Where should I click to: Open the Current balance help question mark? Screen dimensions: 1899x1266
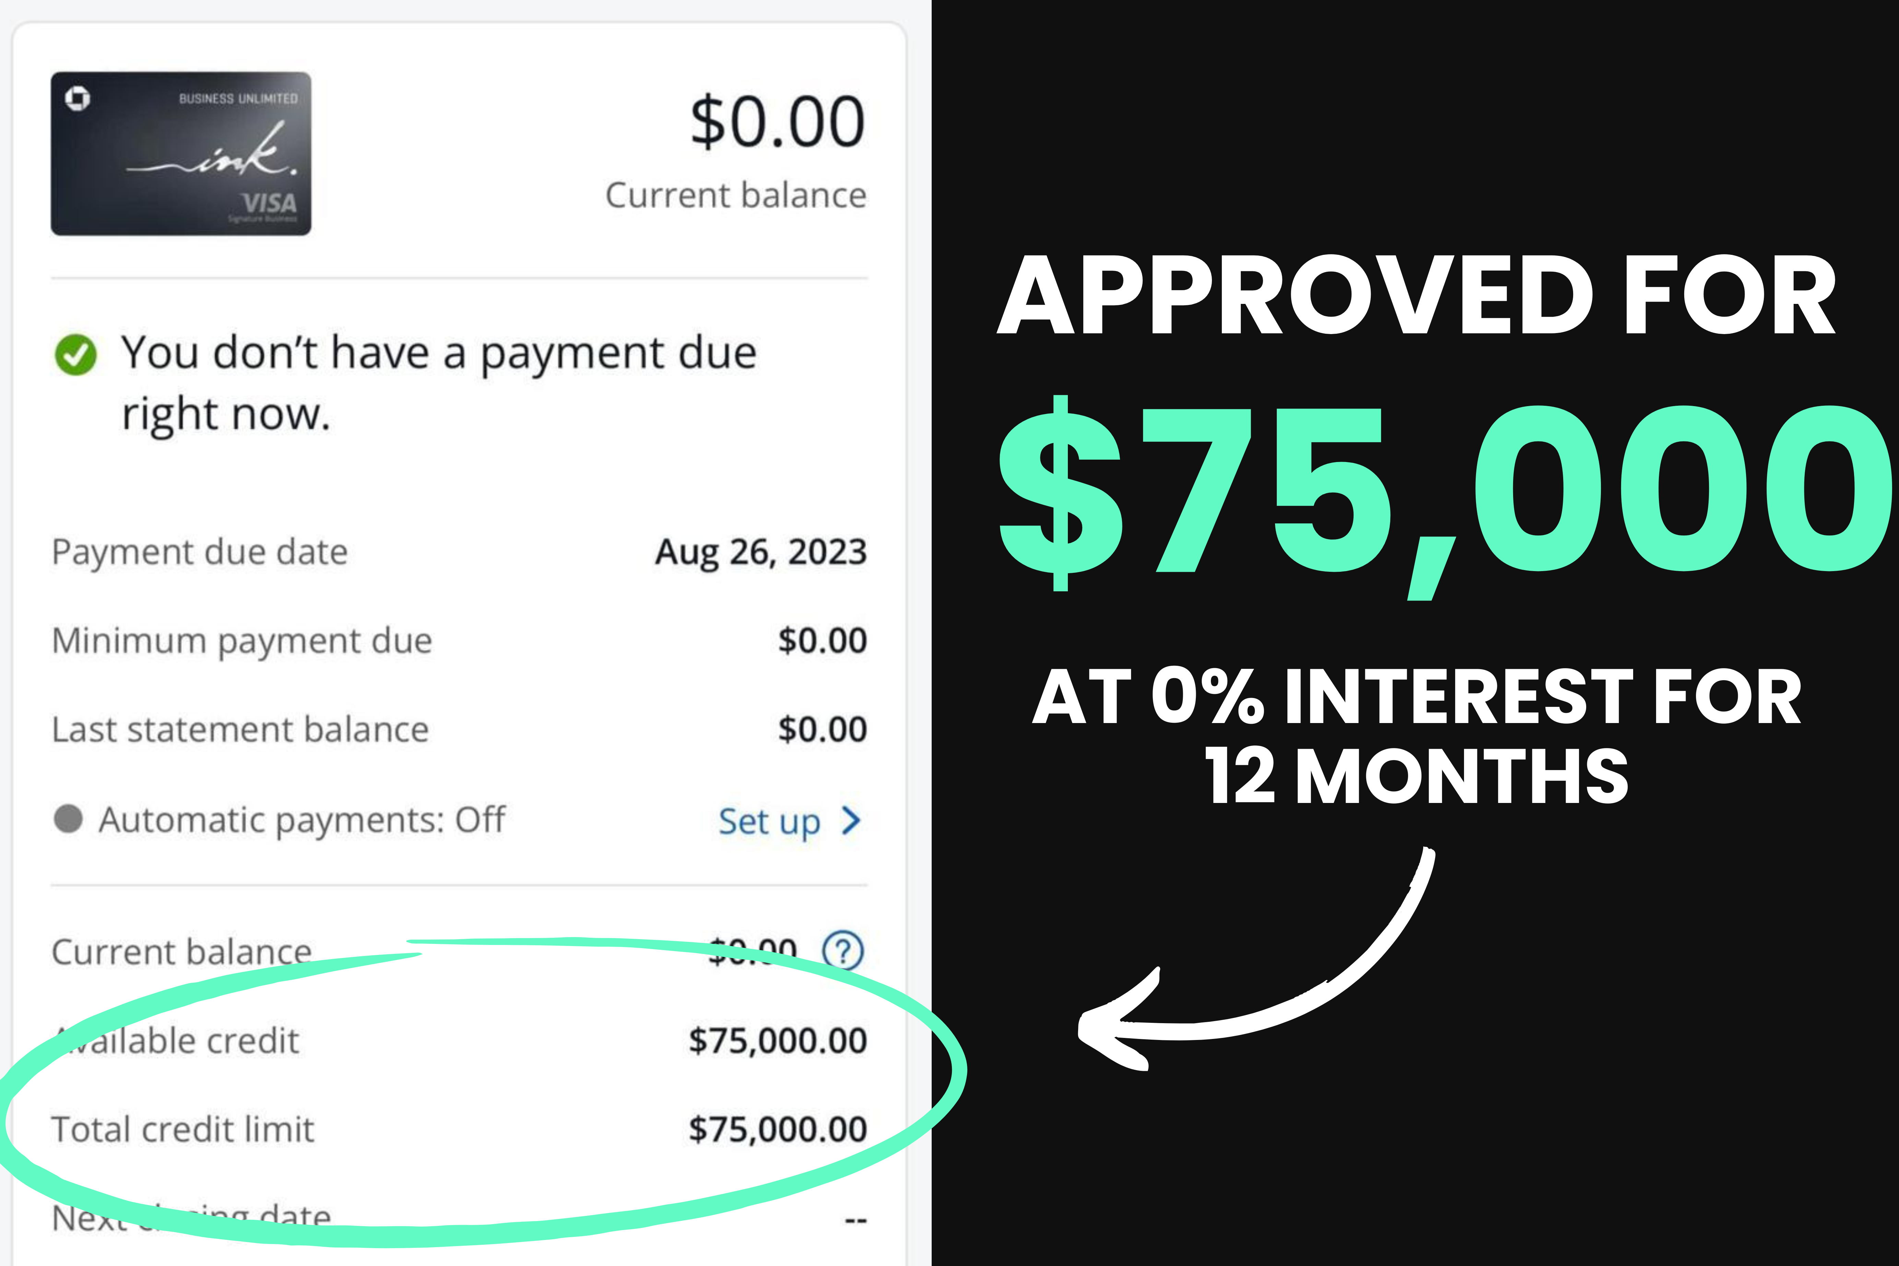(842, 950)
